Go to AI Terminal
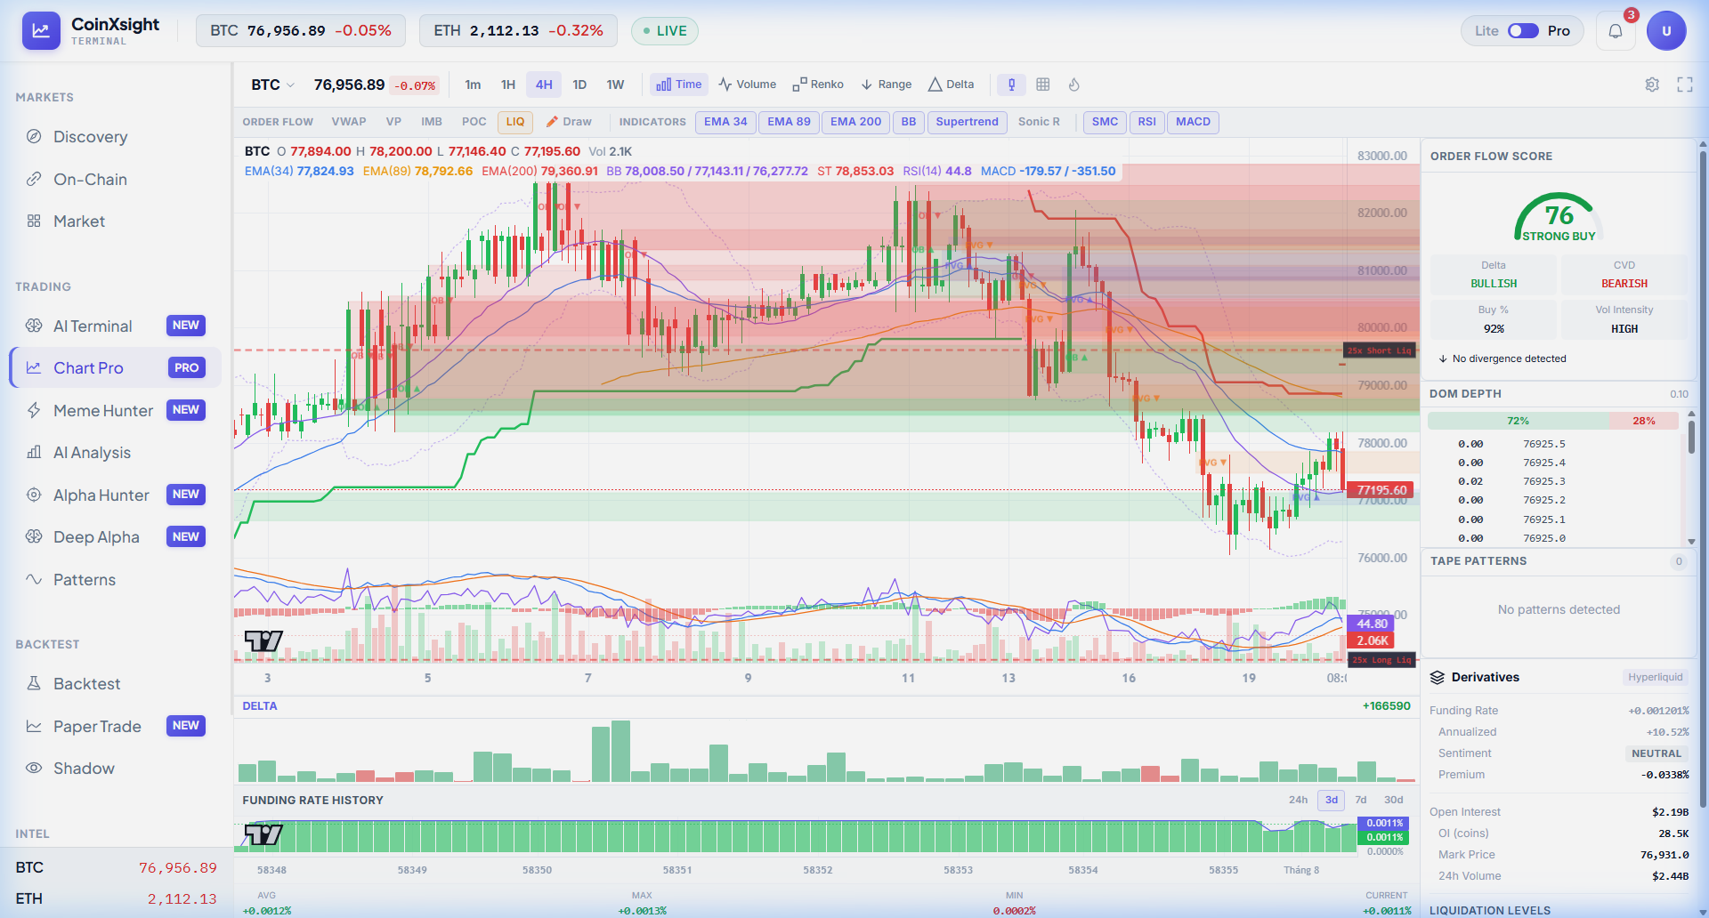 [x=116, y=326]
